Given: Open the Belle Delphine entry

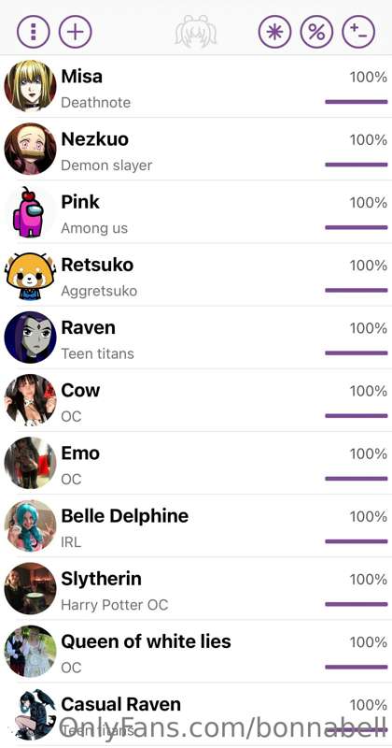Looking at the screenshot, I should [x=196, y=526].
